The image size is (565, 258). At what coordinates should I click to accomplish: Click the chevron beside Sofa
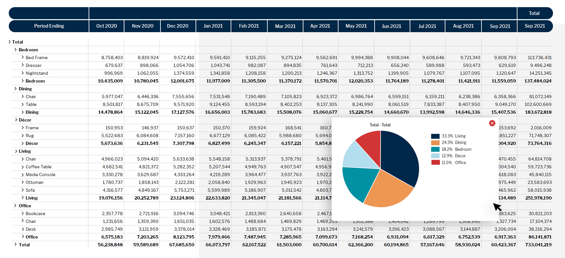22,190
